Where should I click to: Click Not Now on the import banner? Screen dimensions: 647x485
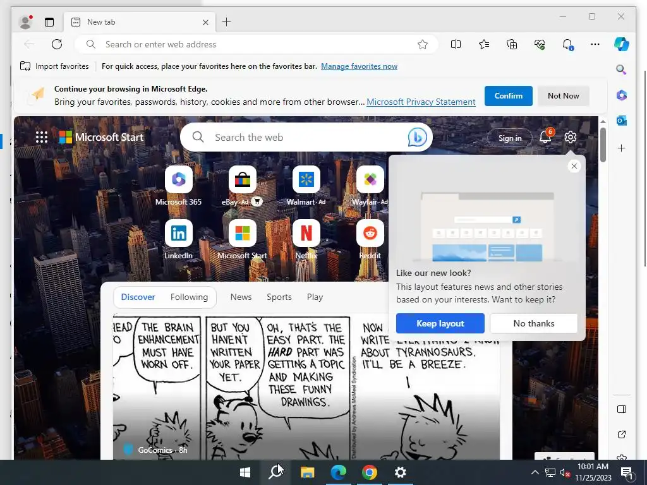(x=563, y=96)
